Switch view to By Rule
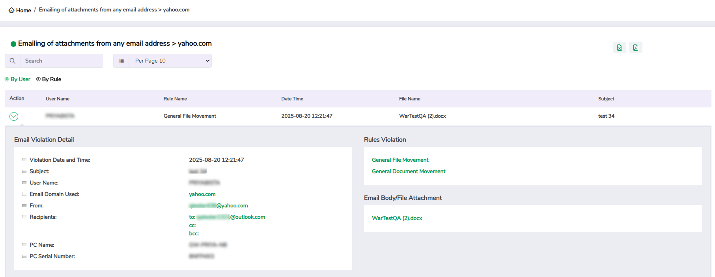This screenshot has width=715, height=277. [x=51, y=79]
